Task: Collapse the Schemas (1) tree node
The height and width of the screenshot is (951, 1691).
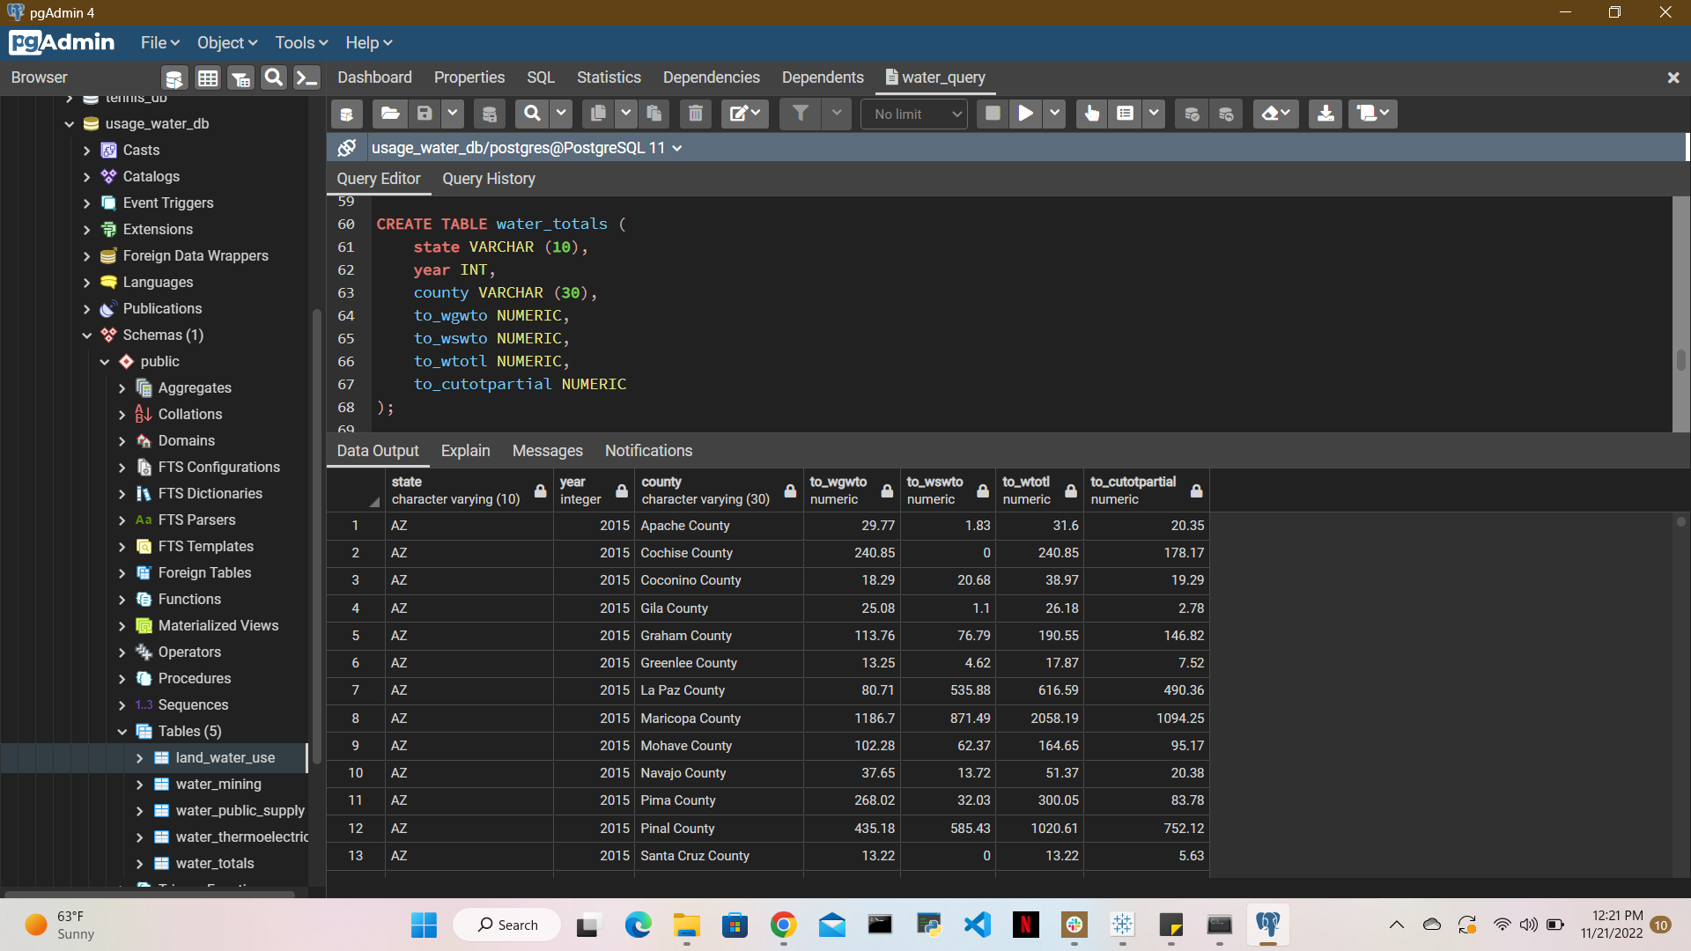Action: tap(86, 335)
